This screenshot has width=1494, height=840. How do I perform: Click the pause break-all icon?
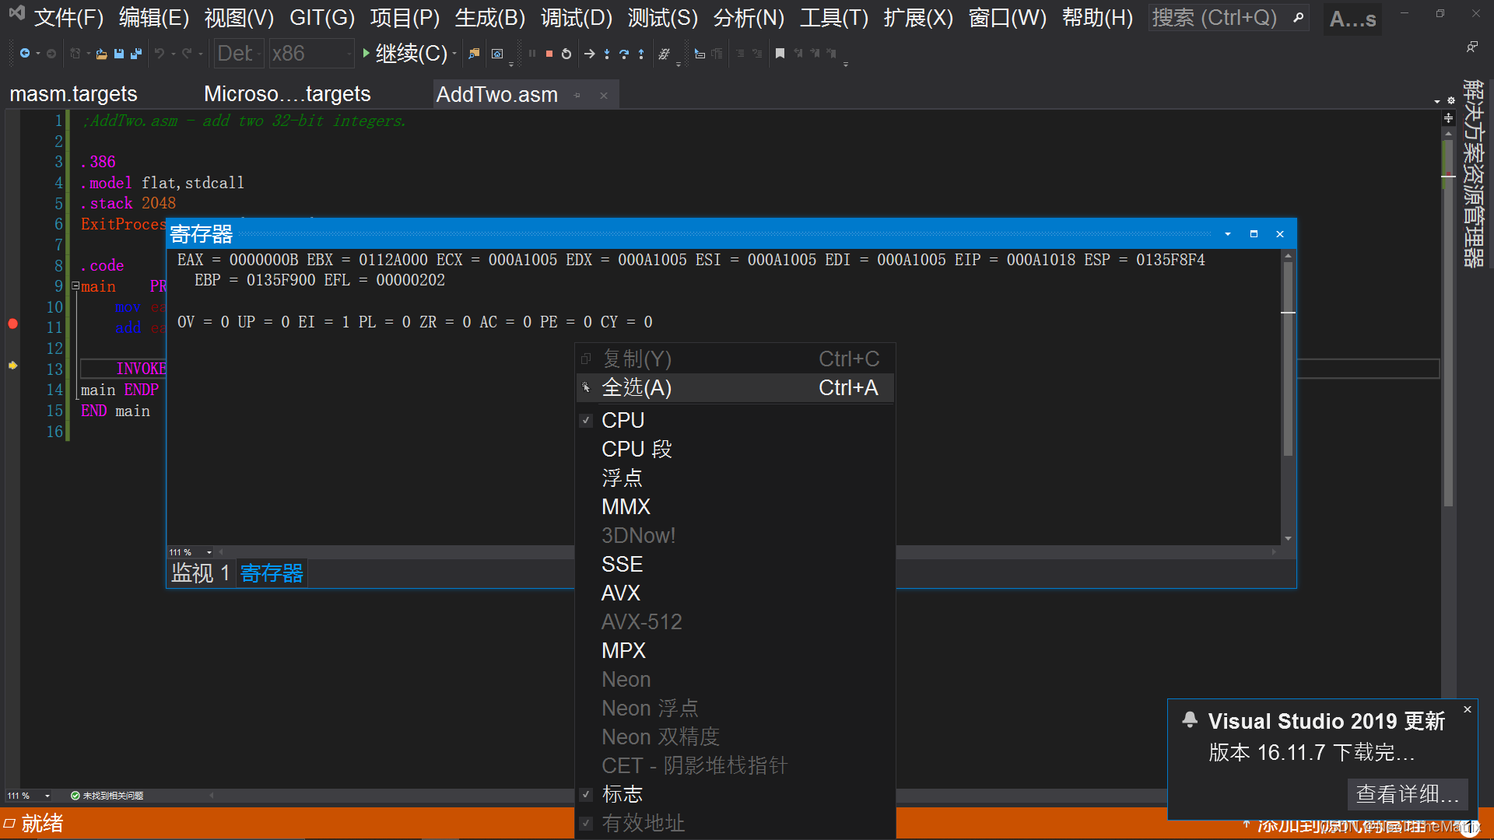pyautogui.click(x=532, y=54)
